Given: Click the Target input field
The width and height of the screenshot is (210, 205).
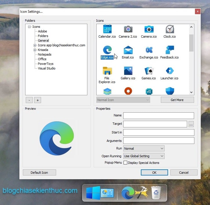Looking at the screenshot, I should pos(155,124).
